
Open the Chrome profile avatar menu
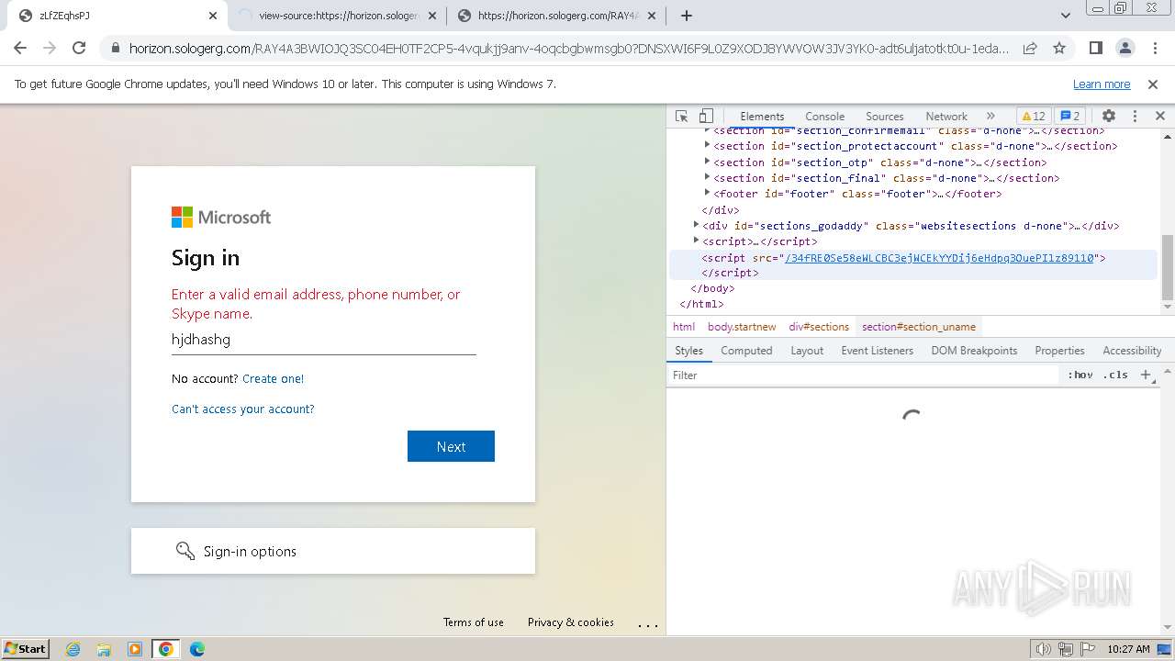click(1125, 48)
